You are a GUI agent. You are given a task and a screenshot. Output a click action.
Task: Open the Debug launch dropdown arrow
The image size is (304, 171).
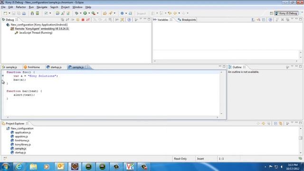81,13
